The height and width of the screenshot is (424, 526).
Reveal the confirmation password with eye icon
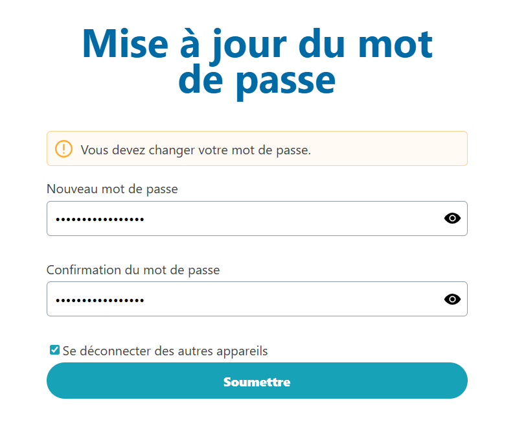click(x=452, y=299)
